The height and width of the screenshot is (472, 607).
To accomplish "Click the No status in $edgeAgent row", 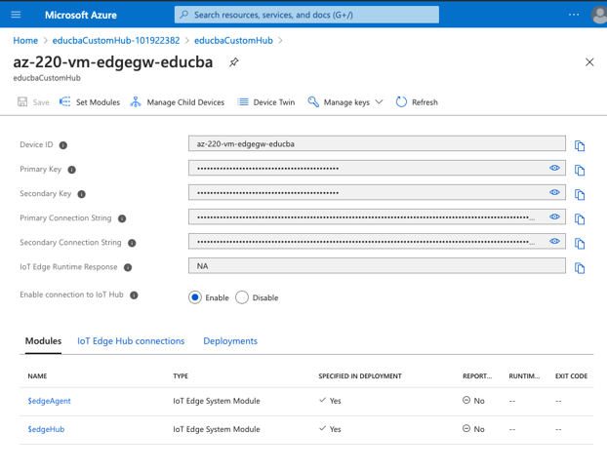I will click(473, 401).
